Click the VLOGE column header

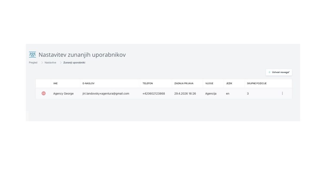[x=209, y=84]
